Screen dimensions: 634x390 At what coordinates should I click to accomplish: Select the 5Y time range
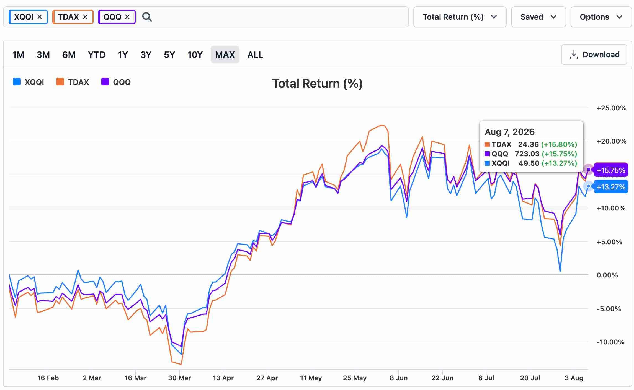click(169, 54)
